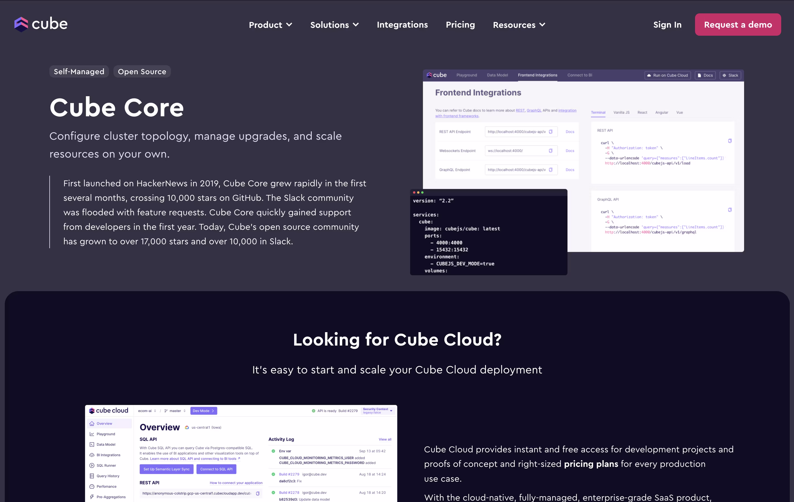Click the Playground chart icon in sidebar
Image resolution: width=794 pixels, height=502 pixels.
[92, 434]
